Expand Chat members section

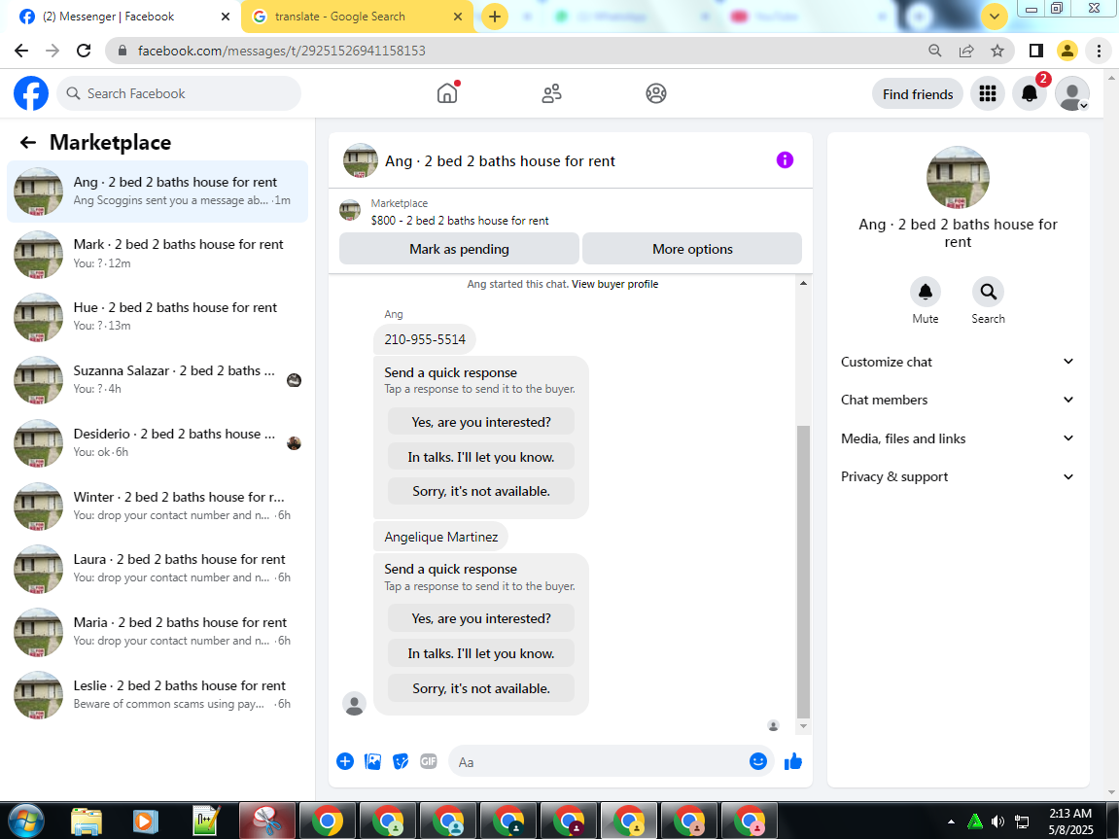point(957,401)
